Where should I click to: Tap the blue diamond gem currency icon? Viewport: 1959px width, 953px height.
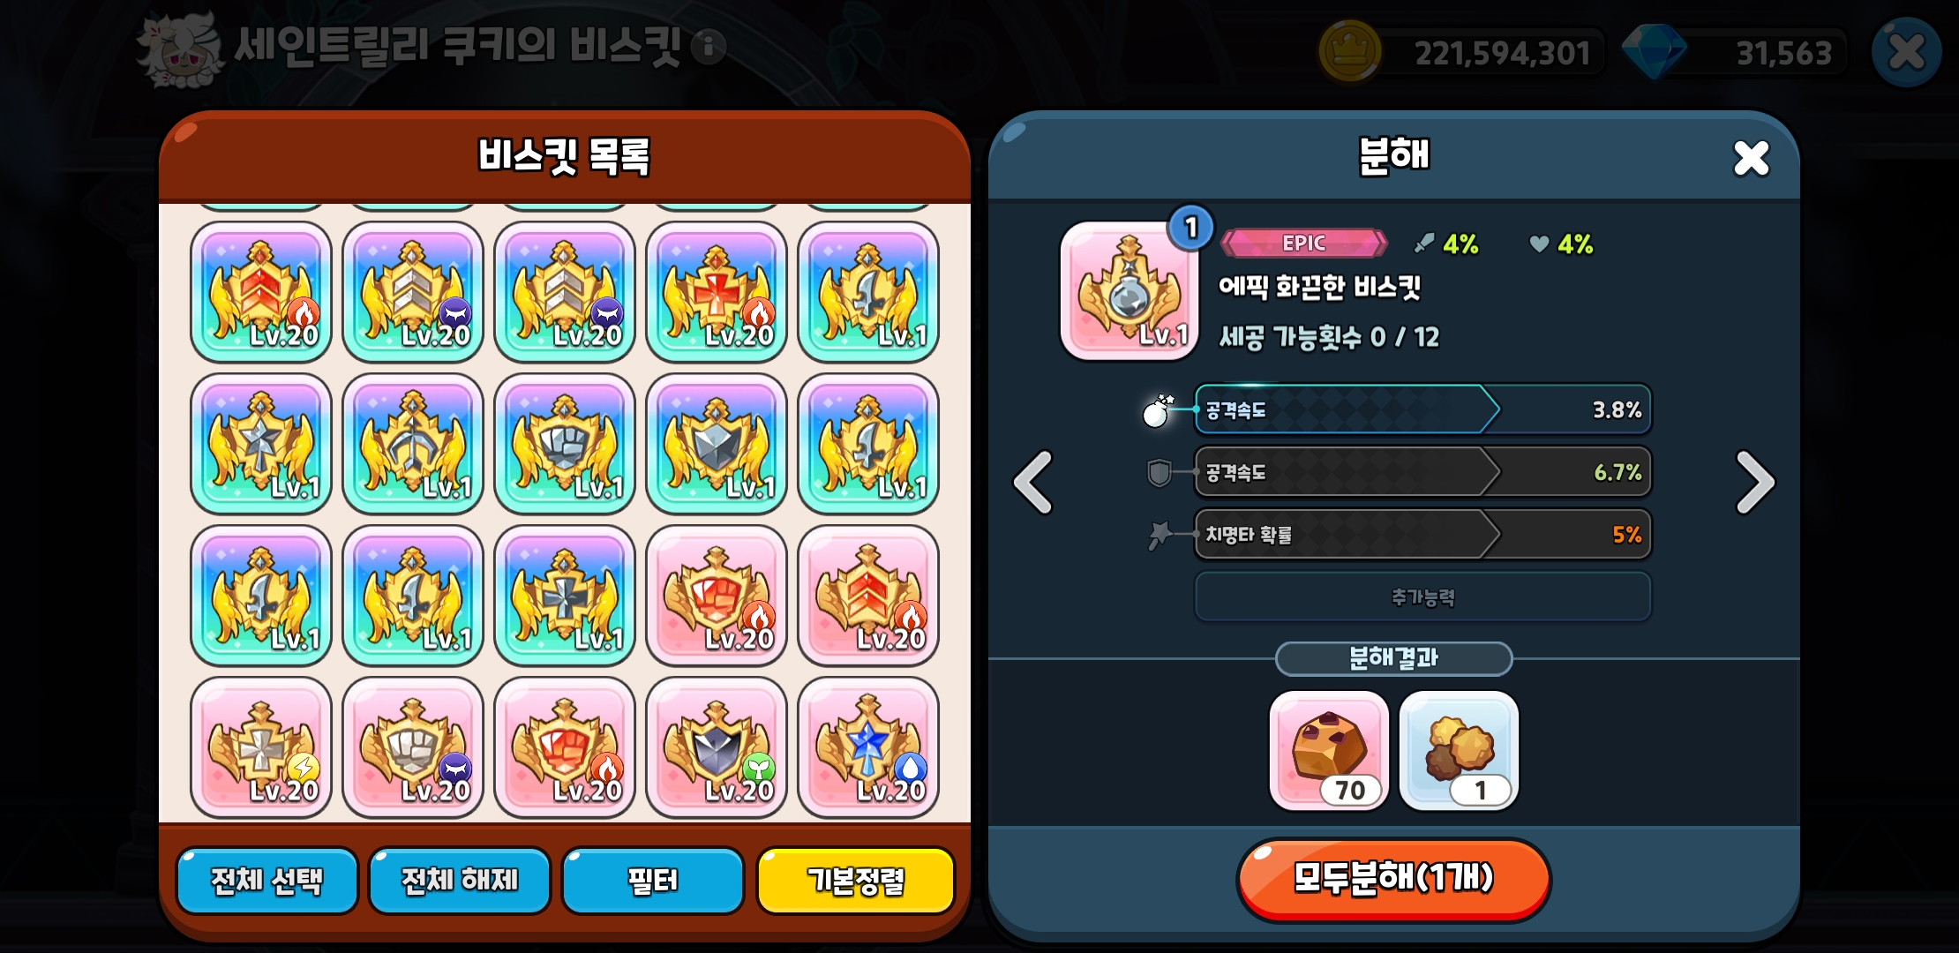[1654, 51]
